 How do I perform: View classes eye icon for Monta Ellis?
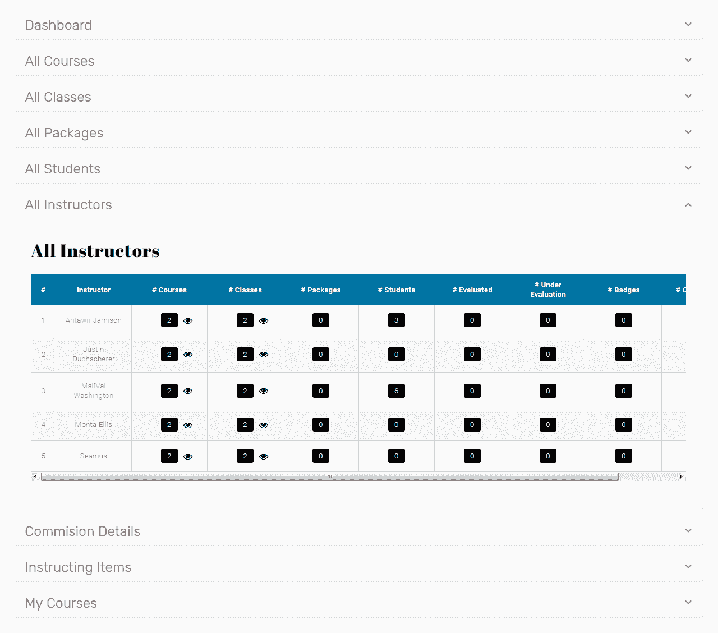pyautogui.click(x=264, y=425)
